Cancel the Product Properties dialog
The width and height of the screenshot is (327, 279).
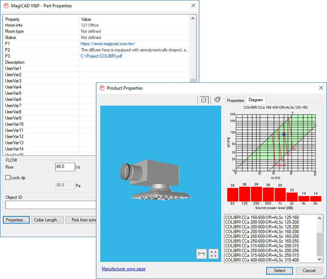click(x=309, y=270)
